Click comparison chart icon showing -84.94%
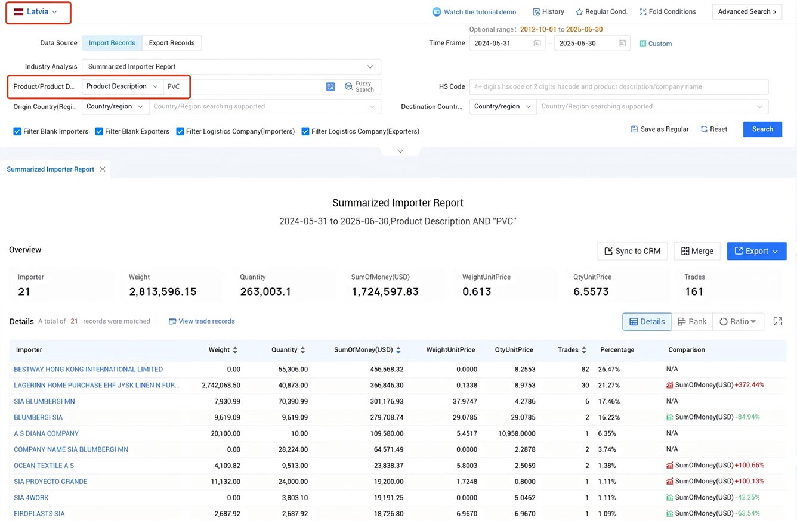 coord(670,417)
